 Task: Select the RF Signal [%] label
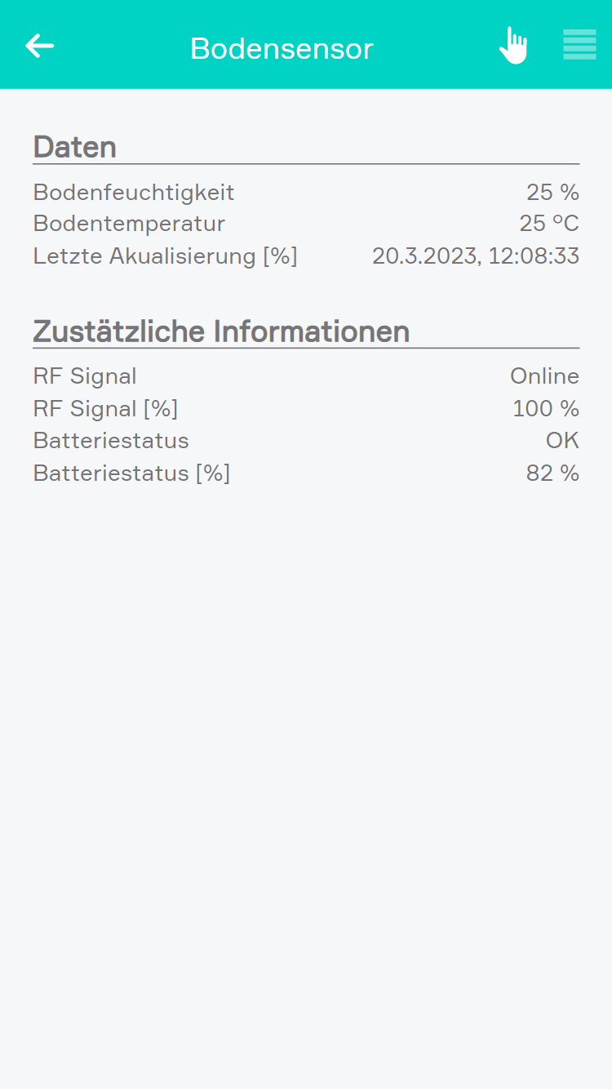point(105,408)
